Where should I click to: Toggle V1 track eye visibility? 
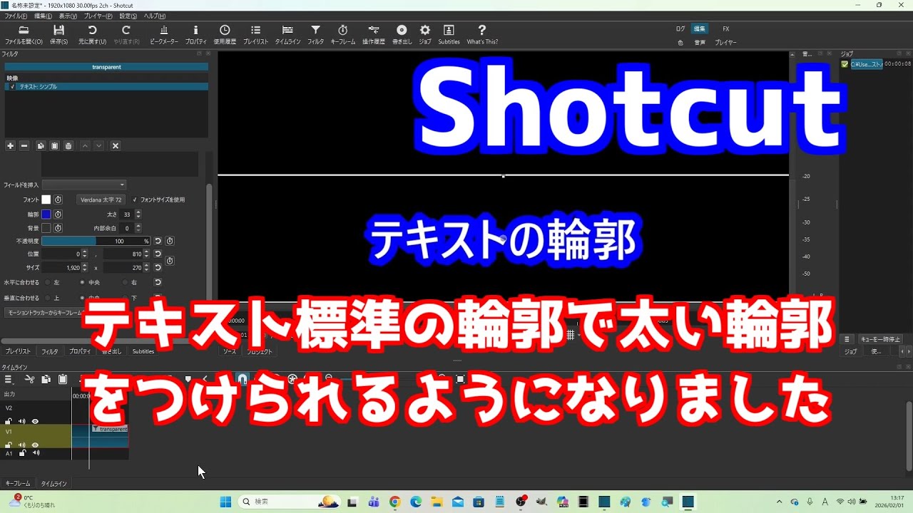pyautogui.click(x=35, y=445)
